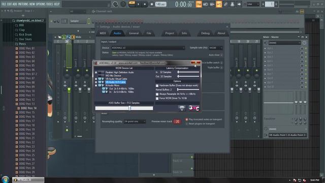Image resolution: width=325 pixels, height=183 pixels.
Task: Open the Piano roll view icon
Action: pos(205,4)
